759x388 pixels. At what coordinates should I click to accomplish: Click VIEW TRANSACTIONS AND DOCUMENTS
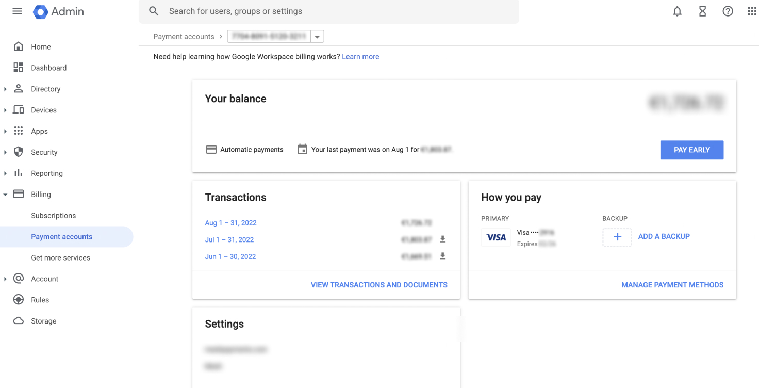tap(379, 285)
